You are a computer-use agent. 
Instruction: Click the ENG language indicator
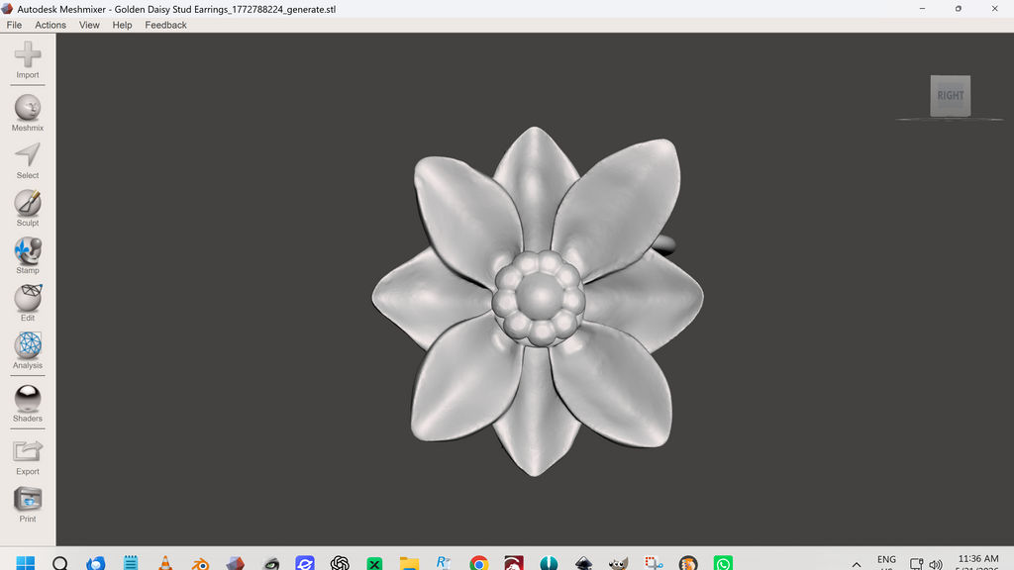886,561
